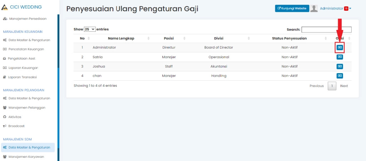
Task: Click Showing 1 to 4 of 4 entries
Action: tap(95, 86)
